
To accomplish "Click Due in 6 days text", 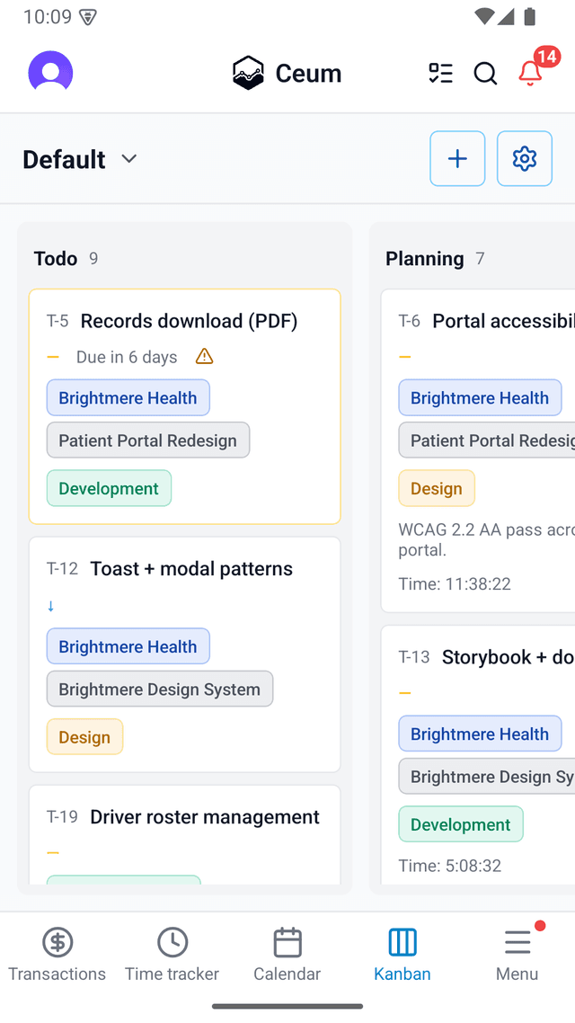I will (x=127, y=357).
